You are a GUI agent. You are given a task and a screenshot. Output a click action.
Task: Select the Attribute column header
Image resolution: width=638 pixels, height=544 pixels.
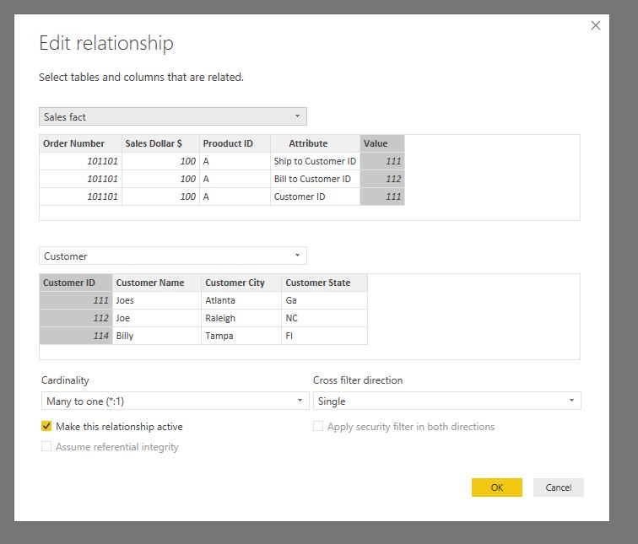coord(316,143)
